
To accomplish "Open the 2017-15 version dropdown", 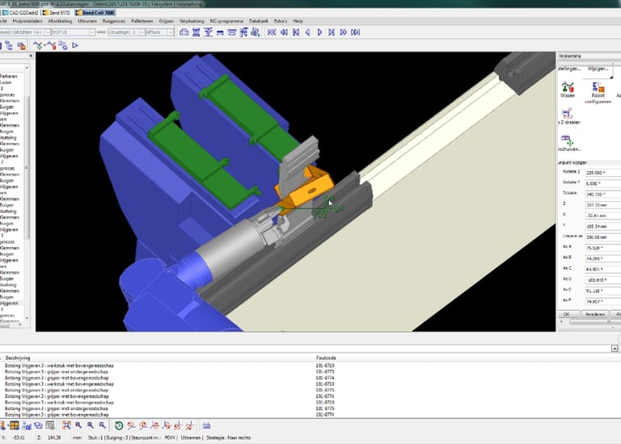I will point(92,32).
